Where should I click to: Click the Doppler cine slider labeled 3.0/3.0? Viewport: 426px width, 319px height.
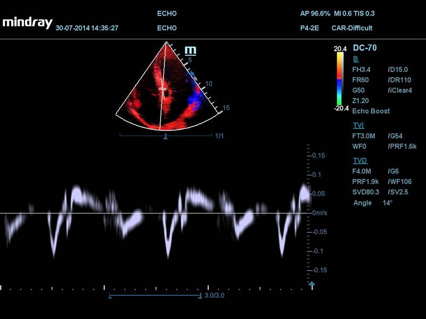click(155, 296)
